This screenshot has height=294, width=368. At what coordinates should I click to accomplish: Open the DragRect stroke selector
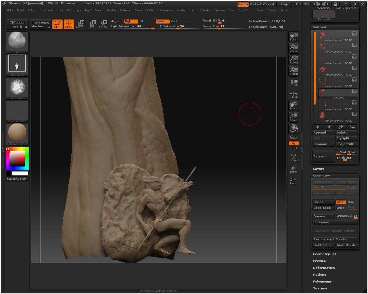(x=17, y=65)
